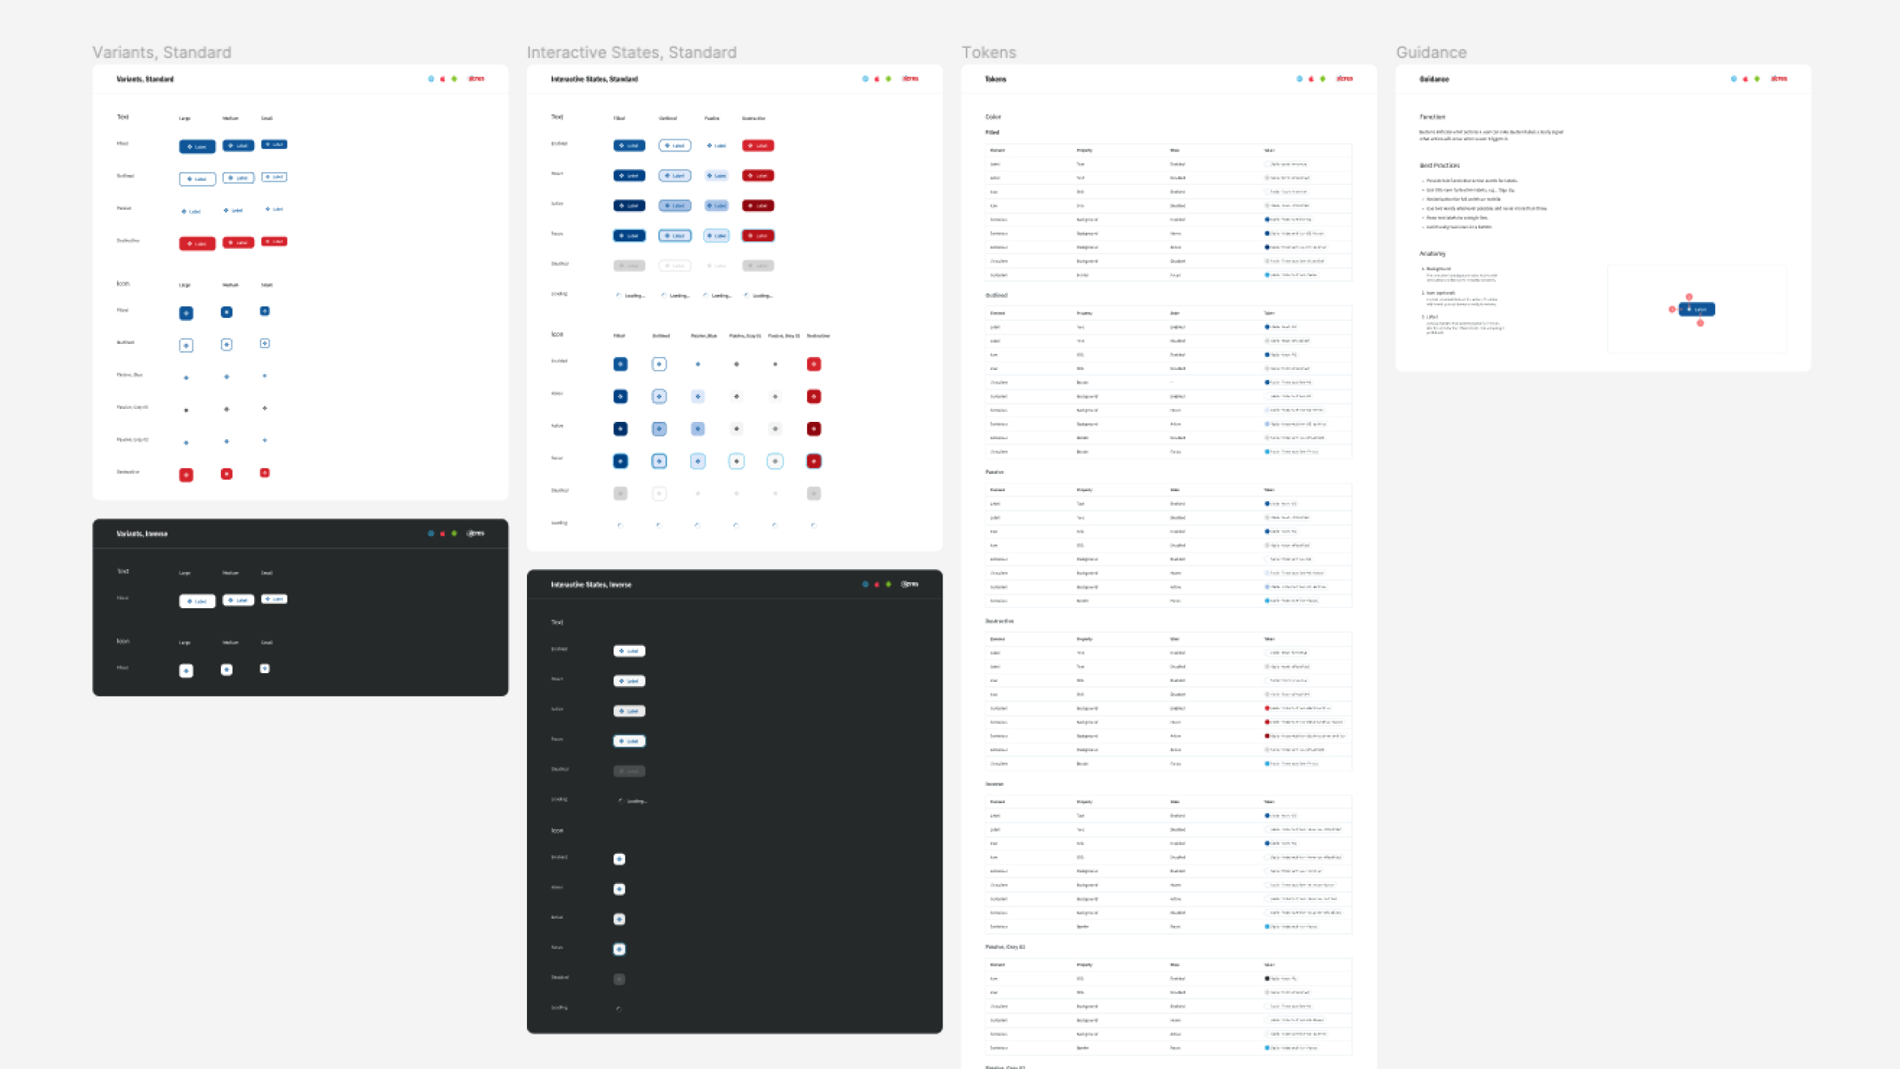The image size is (1900, 1069).
Task: Click "Color" heading in Tokens frame
Action: (993, 116)
